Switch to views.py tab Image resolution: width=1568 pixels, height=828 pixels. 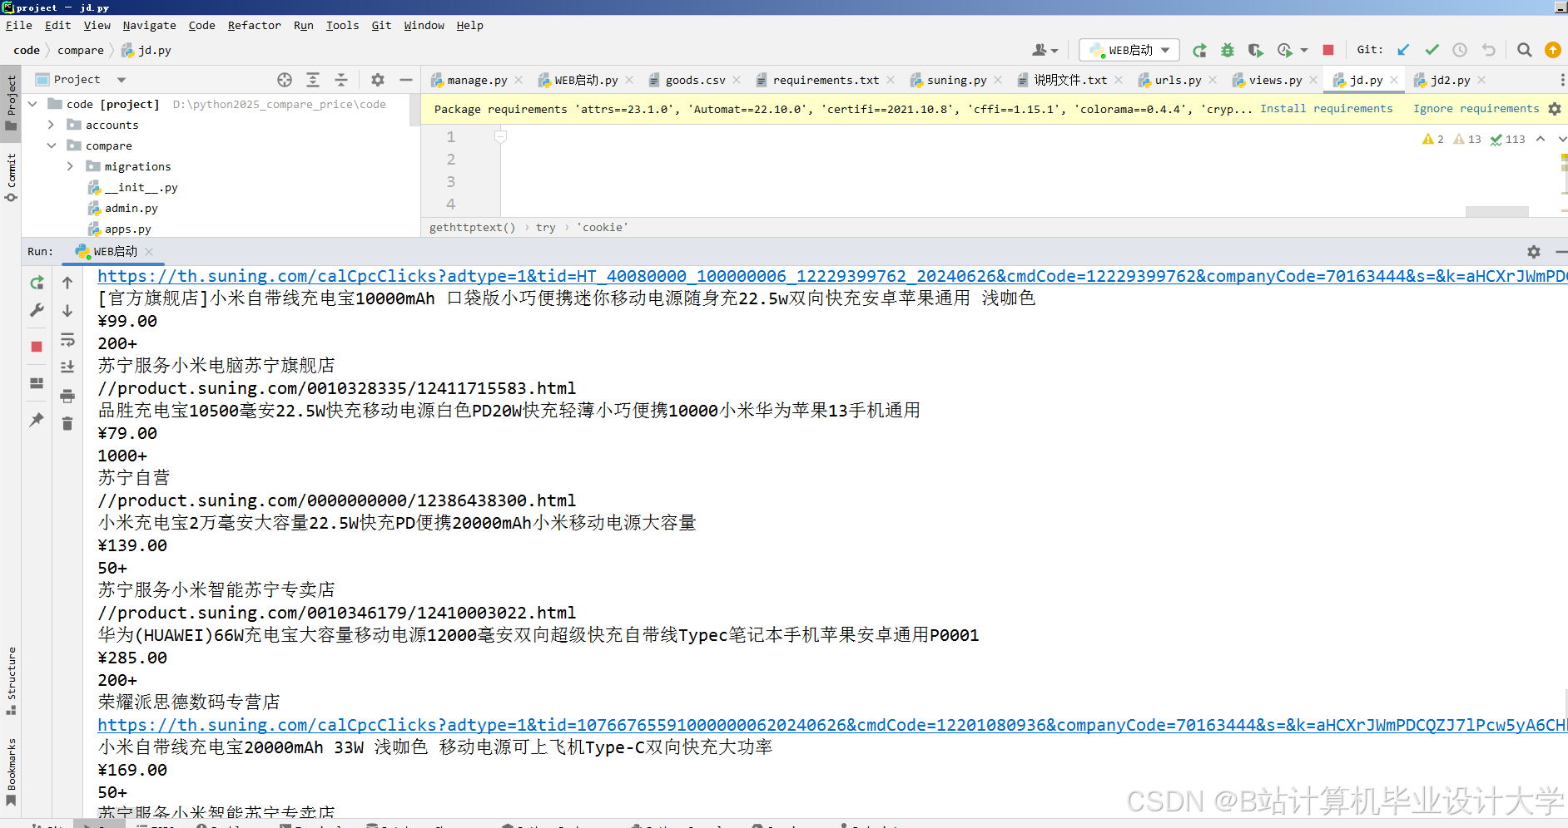[x=1275, y=80]
